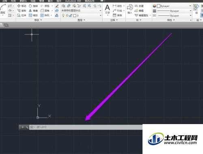The image size is (203, 154).
Task: Open the Rectangle tool dropdown arrow
Action: click(13, 6)
